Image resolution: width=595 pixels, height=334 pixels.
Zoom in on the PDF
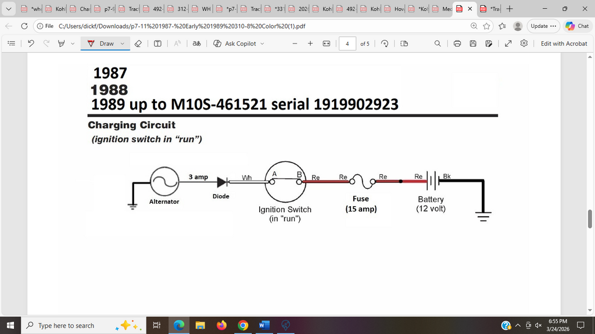click(x=310, y=44)
